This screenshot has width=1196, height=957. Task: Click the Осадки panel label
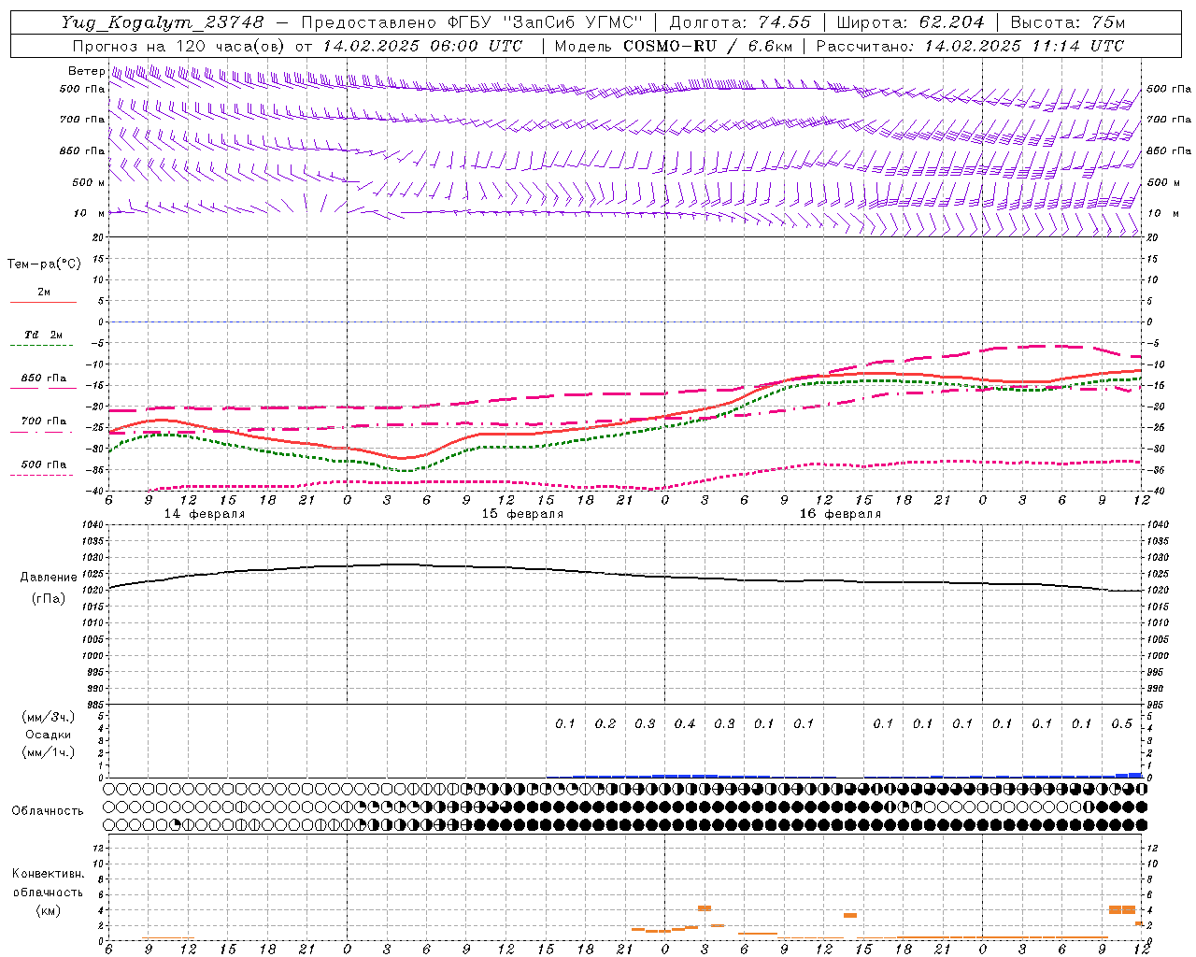click(x=49, y=735)
